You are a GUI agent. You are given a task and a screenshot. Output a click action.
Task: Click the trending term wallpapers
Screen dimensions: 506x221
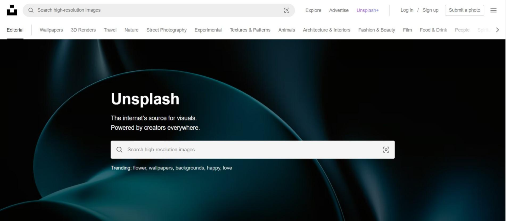161,168
